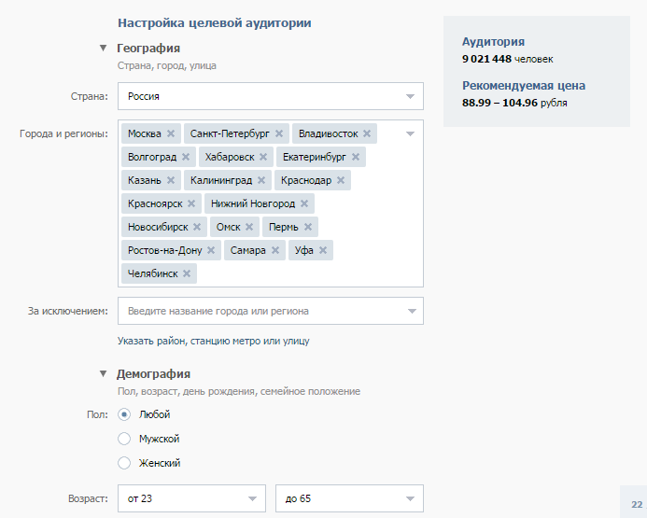Remove the Санкт-Петербург city tag
Viewport: 647px width, 518px height.
pos(279,133)
